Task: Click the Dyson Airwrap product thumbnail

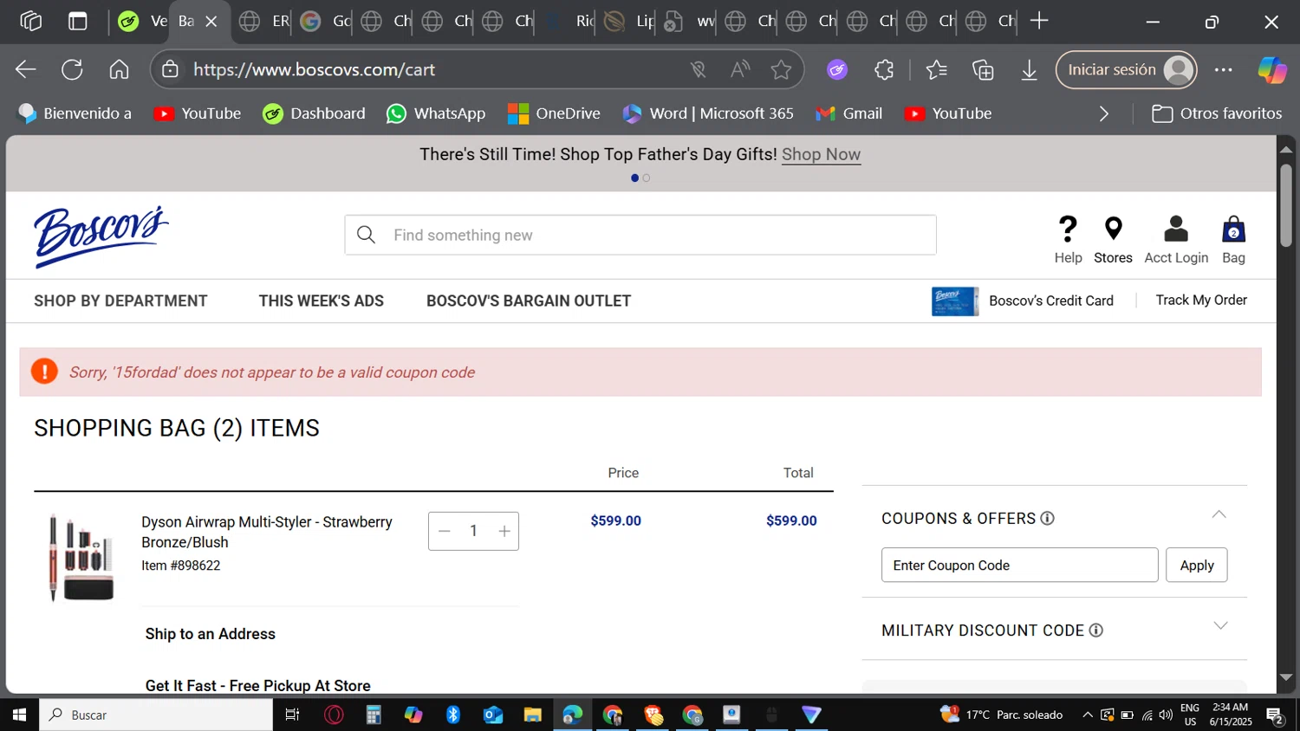Action: [81, 557]
